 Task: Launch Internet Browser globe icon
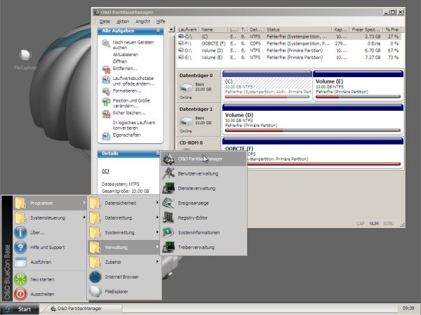pos(95,277)
